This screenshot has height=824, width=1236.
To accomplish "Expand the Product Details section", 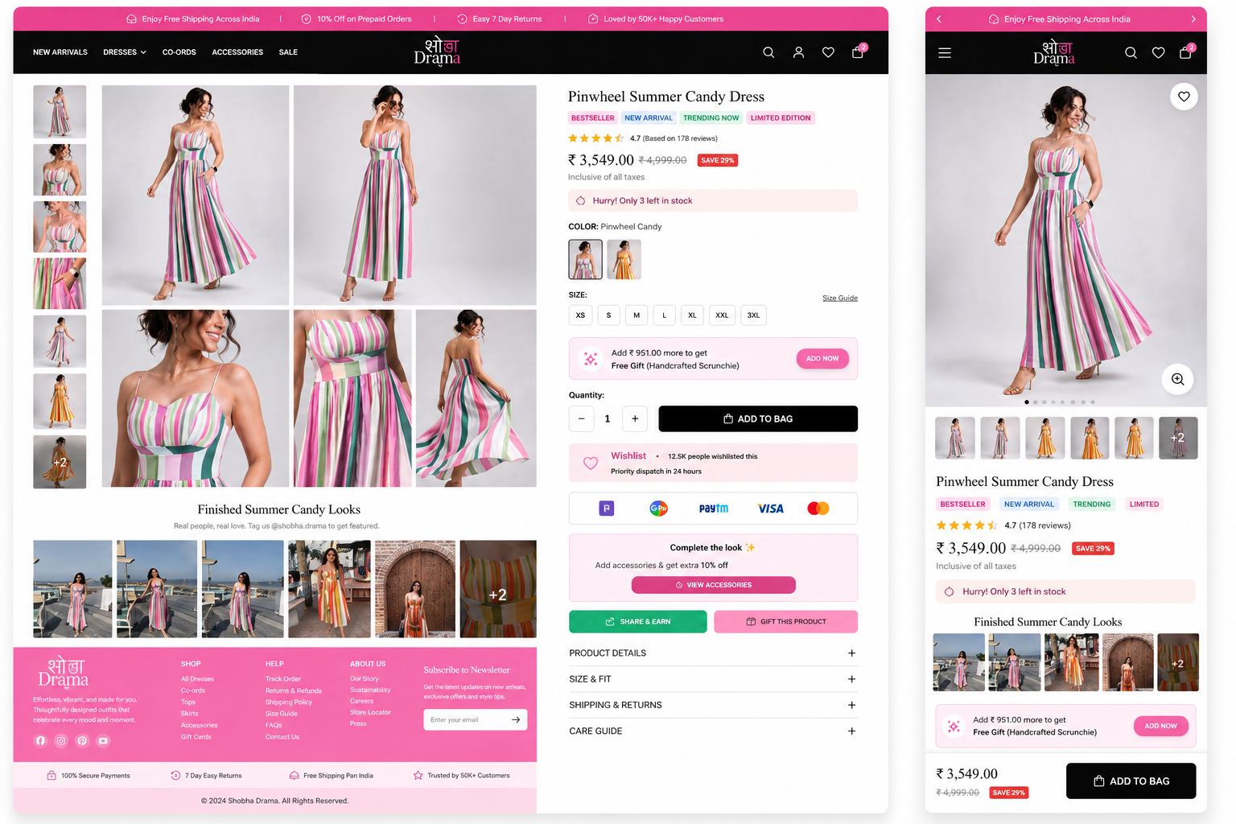I will [713, 653].
